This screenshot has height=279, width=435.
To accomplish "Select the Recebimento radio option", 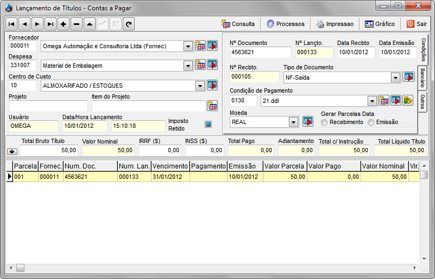I will 324,122.
